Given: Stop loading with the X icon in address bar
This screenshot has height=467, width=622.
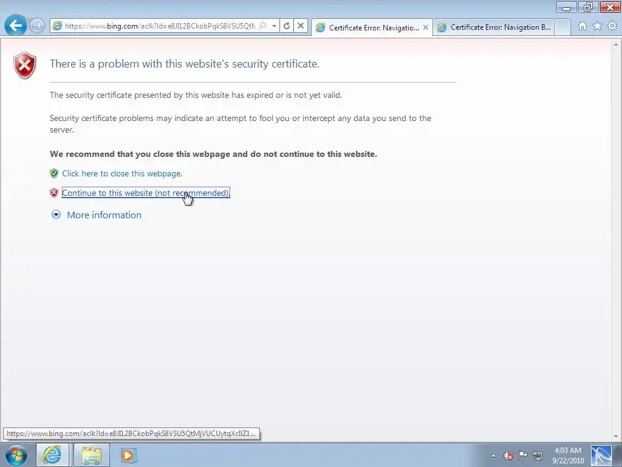Looking at the screenshot, I should tap(301, 26).
